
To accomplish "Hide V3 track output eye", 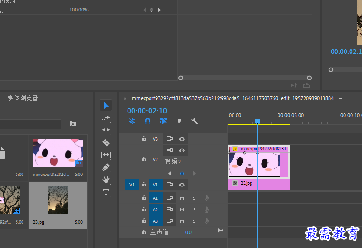I will pos(182,139).
